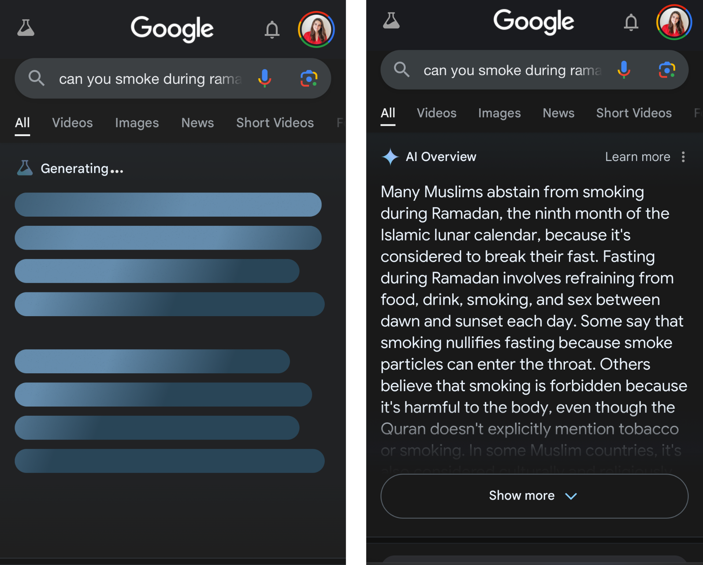Open AI Overview three-dot options menu
This screenshot has height=565, width=703.
683,157
